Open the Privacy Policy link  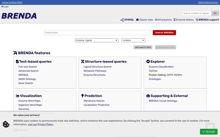pyautogui.click(x=41, y=125)
